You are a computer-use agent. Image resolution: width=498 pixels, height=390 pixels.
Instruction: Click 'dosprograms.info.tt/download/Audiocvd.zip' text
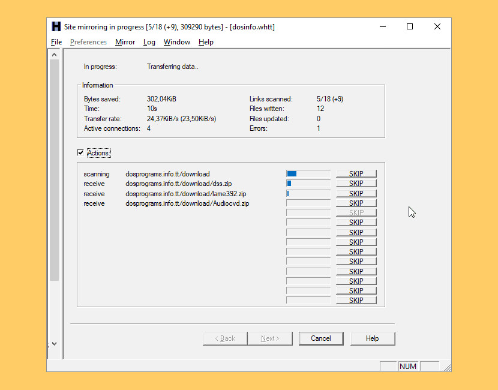tap(187, 203)
